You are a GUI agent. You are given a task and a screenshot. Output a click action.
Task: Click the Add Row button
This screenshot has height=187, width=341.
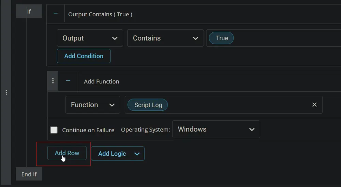coord(67,153)
